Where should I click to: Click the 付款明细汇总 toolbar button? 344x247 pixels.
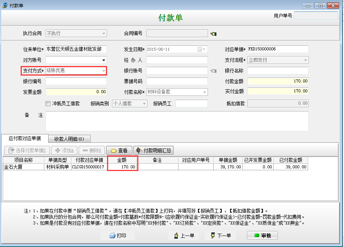(x=153, y=150)
